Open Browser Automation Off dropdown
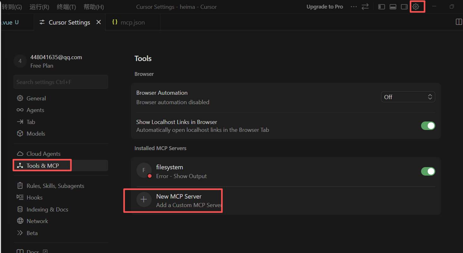 coord(408,97)
